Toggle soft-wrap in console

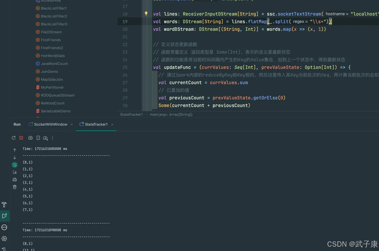pyautogui.click(x=15, y=165)
